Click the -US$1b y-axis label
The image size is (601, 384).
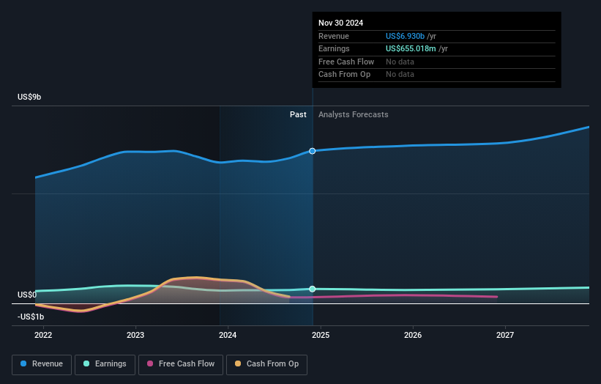click(x=31, y=317)
